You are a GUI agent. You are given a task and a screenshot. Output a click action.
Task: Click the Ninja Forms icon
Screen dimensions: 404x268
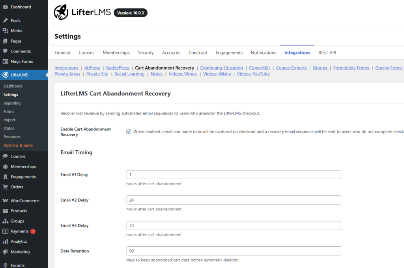pos(5,61)
